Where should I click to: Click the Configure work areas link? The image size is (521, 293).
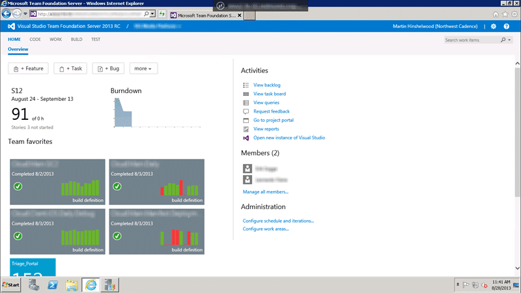pos(266,229)
